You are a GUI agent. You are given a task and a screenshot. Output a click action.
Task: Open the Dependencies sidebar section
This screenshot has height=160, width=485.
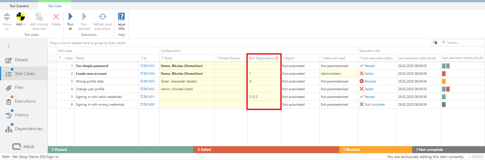[x=28, y=129]
